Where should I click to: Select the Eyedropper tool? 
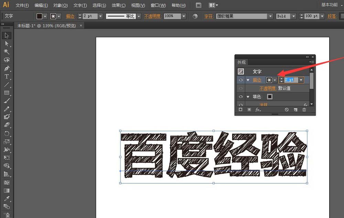click(7, 198)
